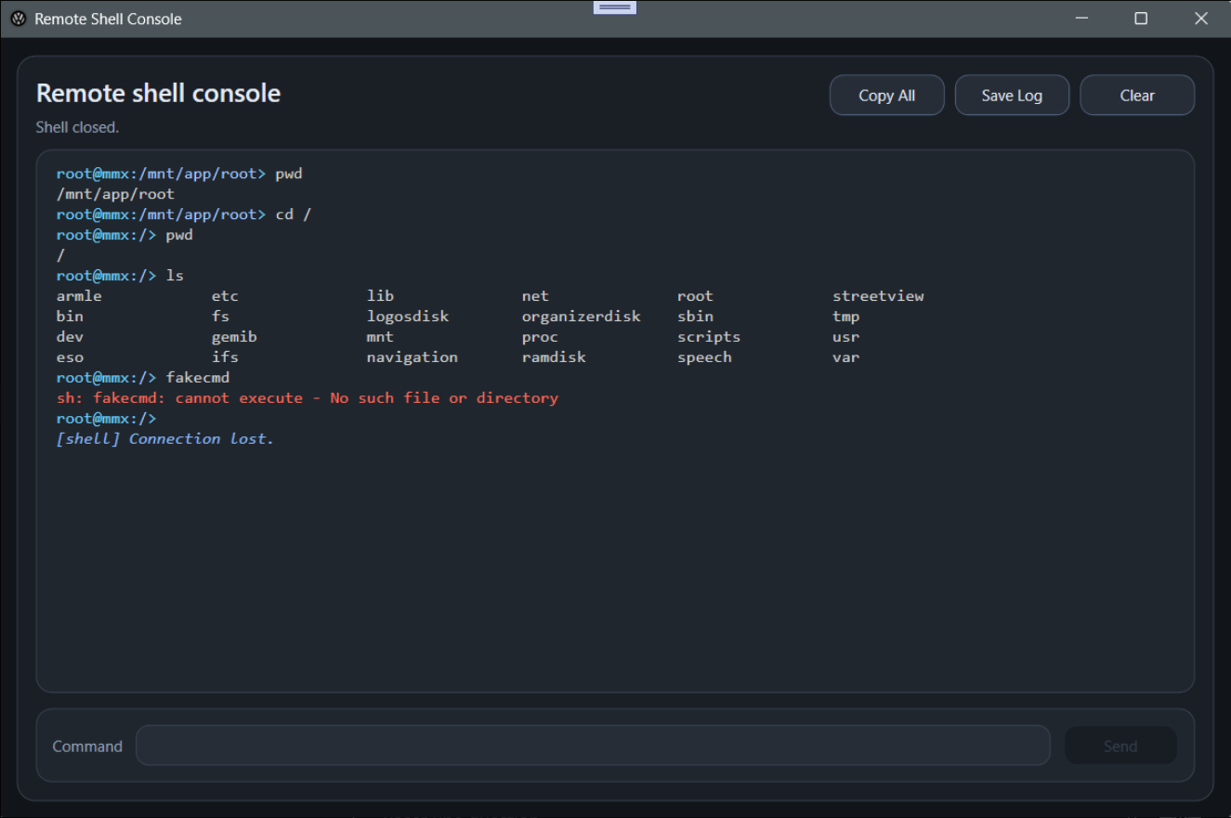1231x818 pixels.
Task: Click the final 'root@mmx:/>' prompt line
Action: click(106, 418)
